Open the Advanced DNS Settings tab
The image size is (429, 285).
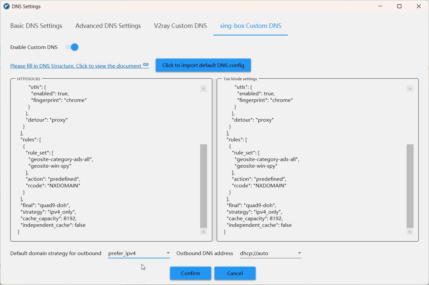[108, 26]
